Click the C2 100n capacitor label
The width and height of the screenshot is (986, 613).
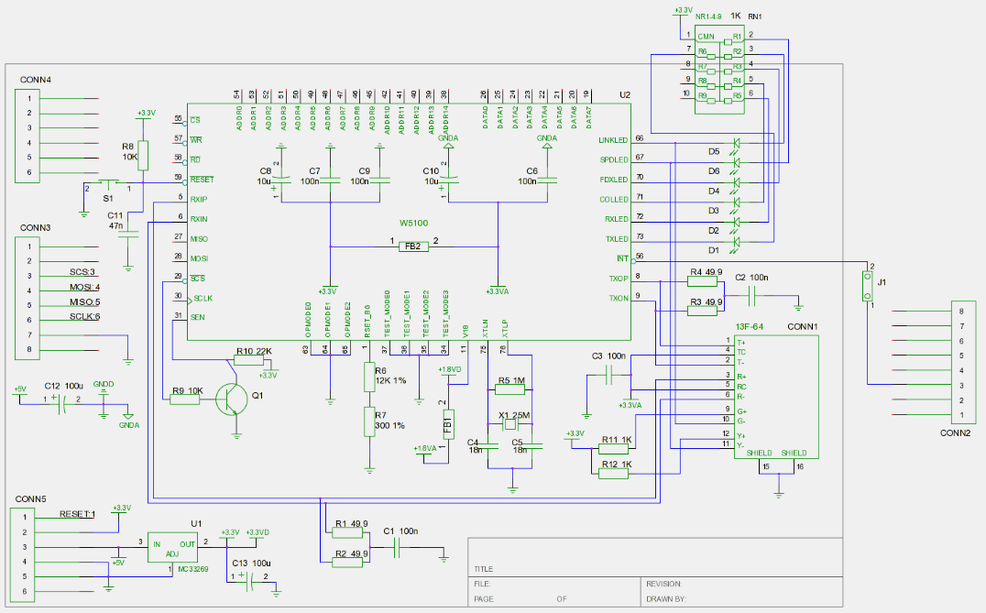[x=751, y=278]
